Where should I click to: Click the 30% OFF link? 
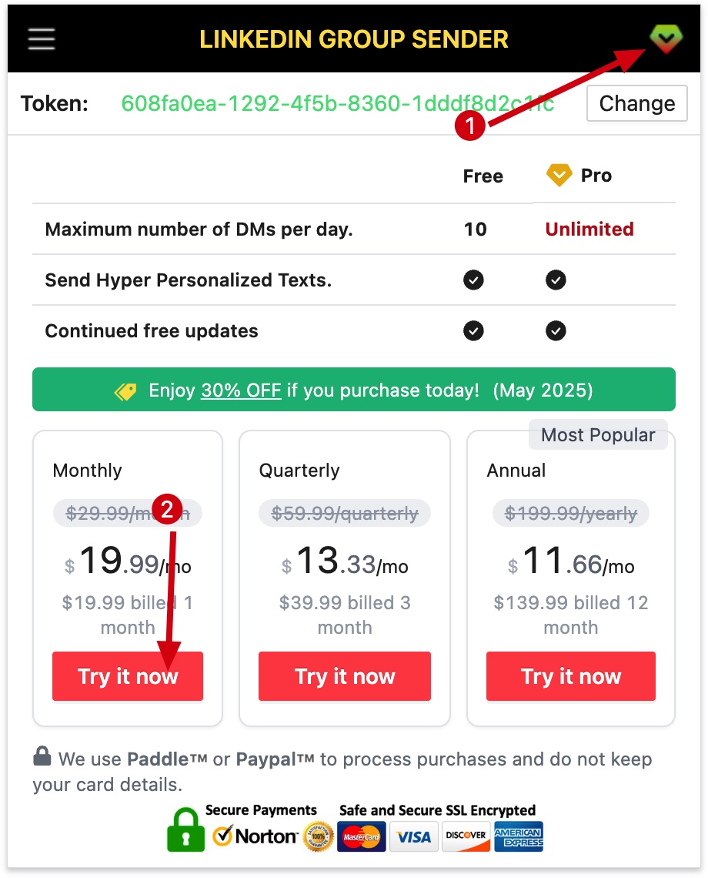click(241, 390)
